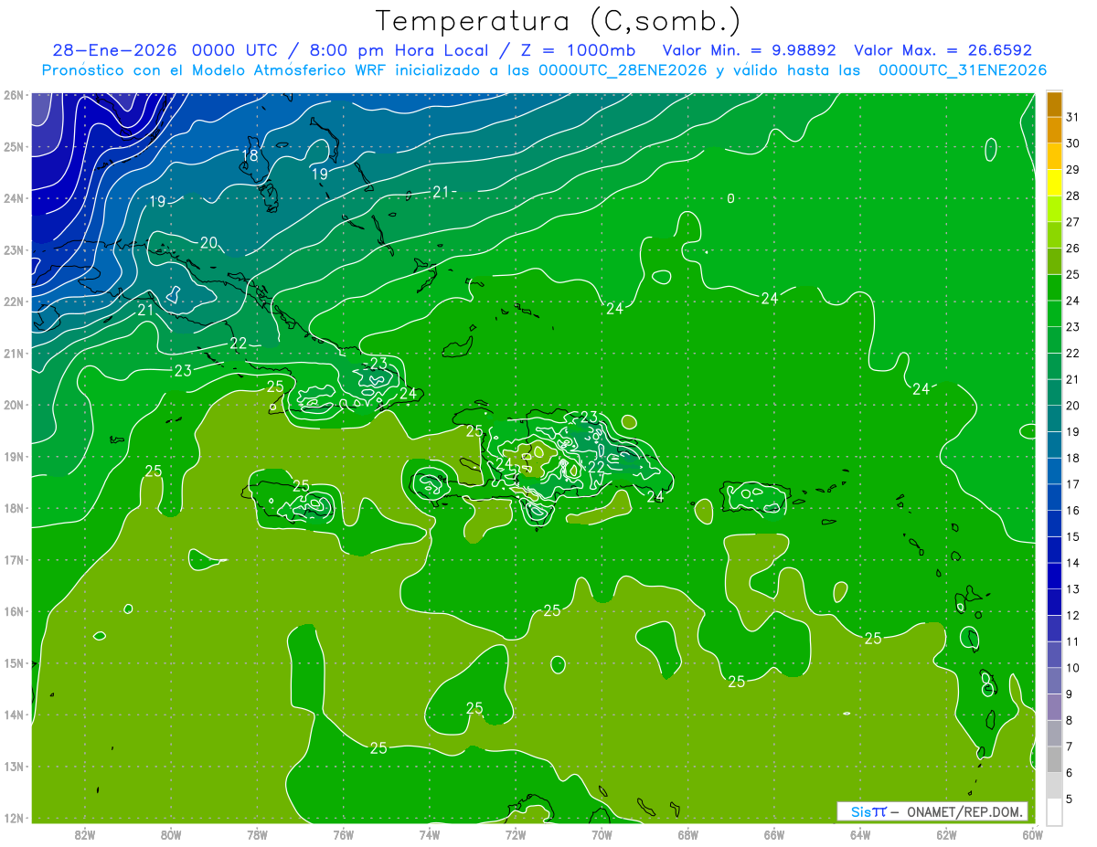Click the longitude axis label "60W"

click(x=1032, y=833)
